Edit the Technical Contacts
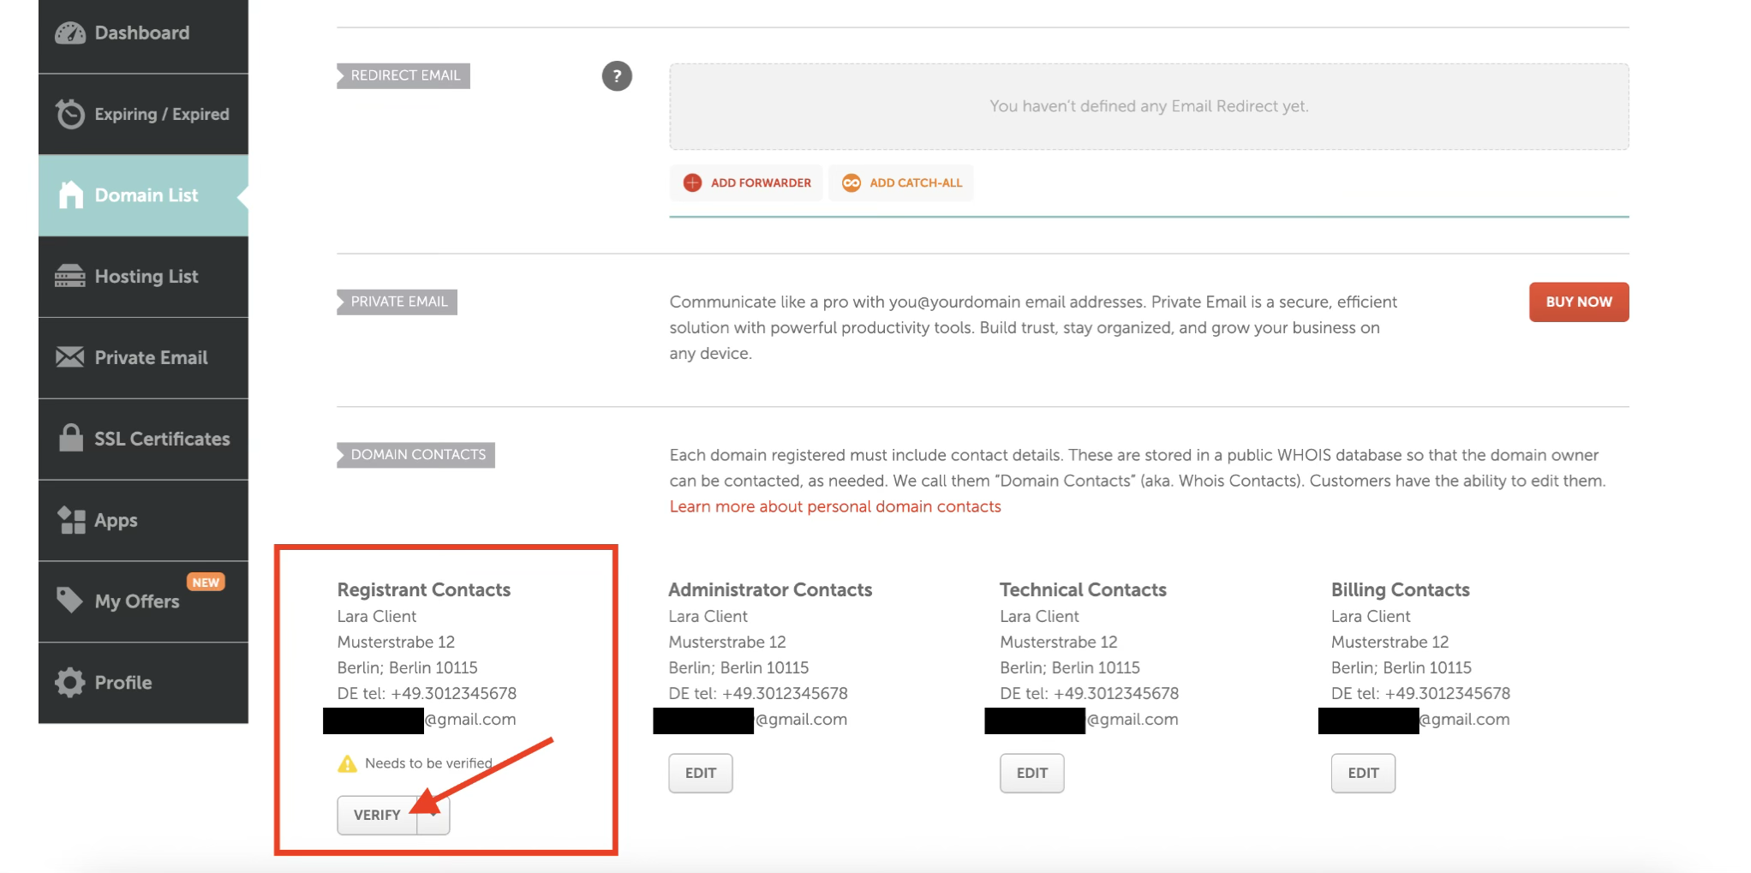The image size is (1751, 873). [1031, 773]
